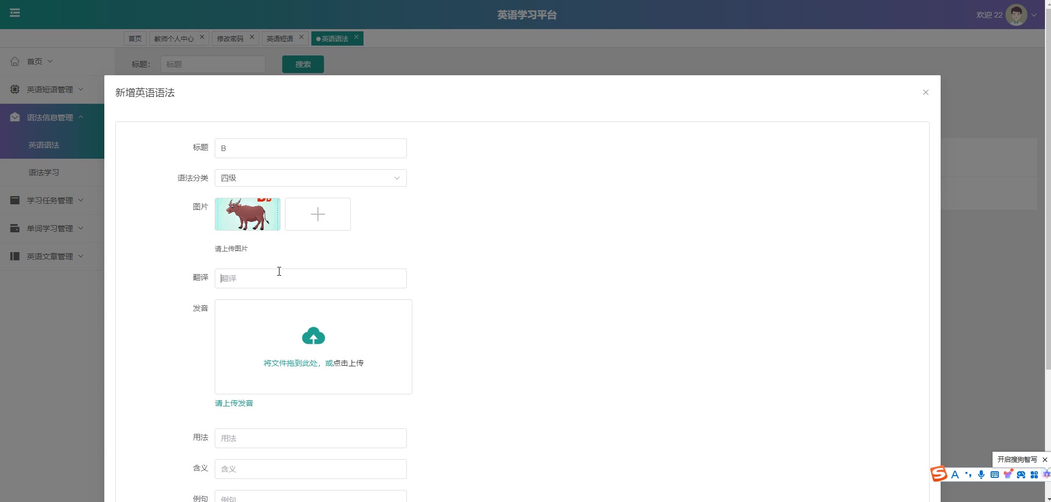Click the 请上传图片 hint text
The image size is (1051, 502).
tap(231, 249)
